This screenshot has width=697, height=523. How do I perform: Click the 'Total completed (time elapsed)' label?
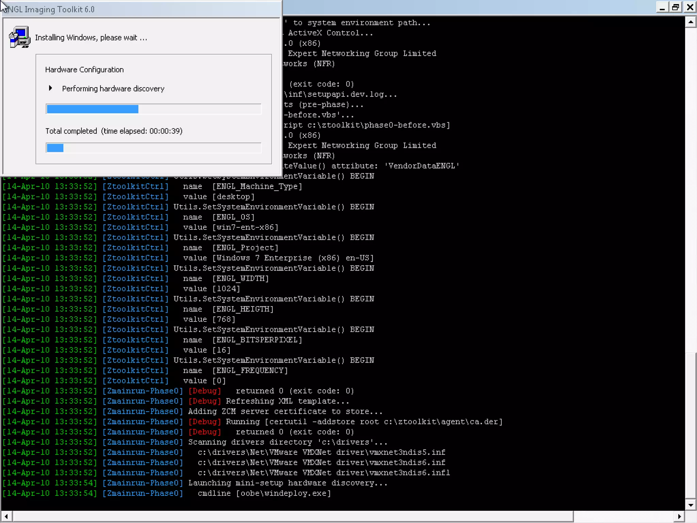[x=114, y=131]
